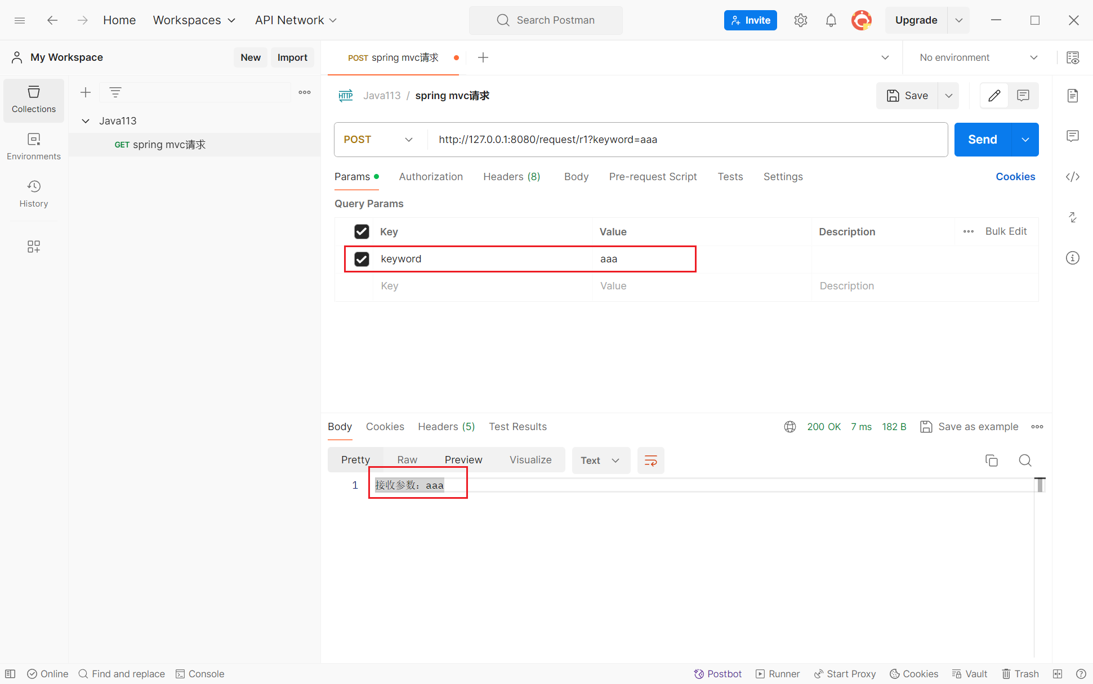Toggle the select-all checkbox beside Key header

click(x=362, y=232)
